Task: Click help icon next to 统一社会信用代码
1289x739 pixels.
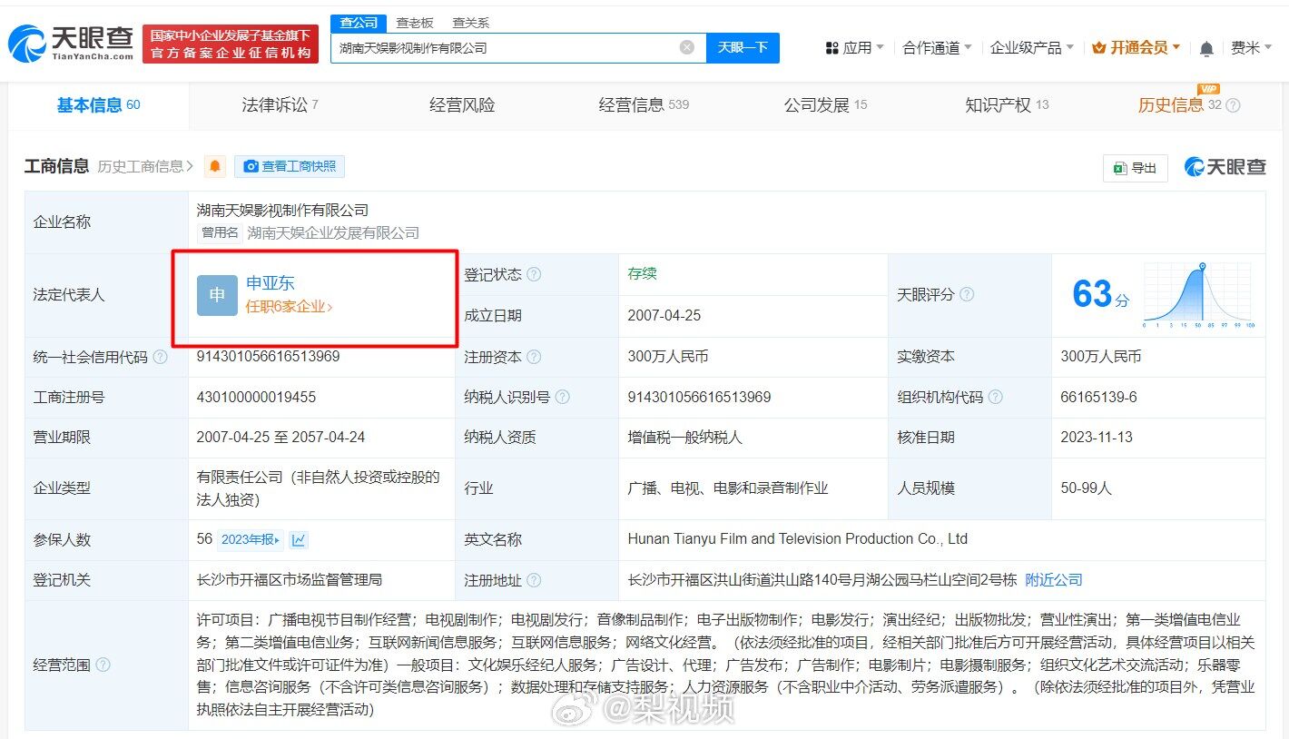Action: pyautogui.click(x=161, y=358)
